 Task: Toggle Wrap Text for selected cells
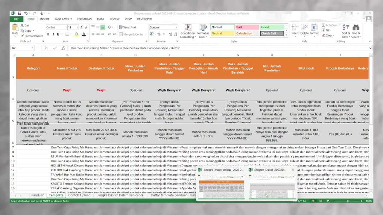[128, 27]
